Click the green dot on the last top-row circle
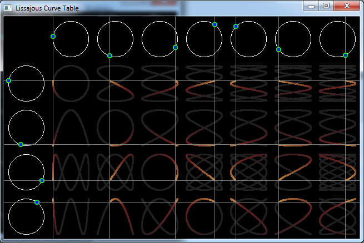Viewport: 364px width, 243px height. click(x=345, y=55)
